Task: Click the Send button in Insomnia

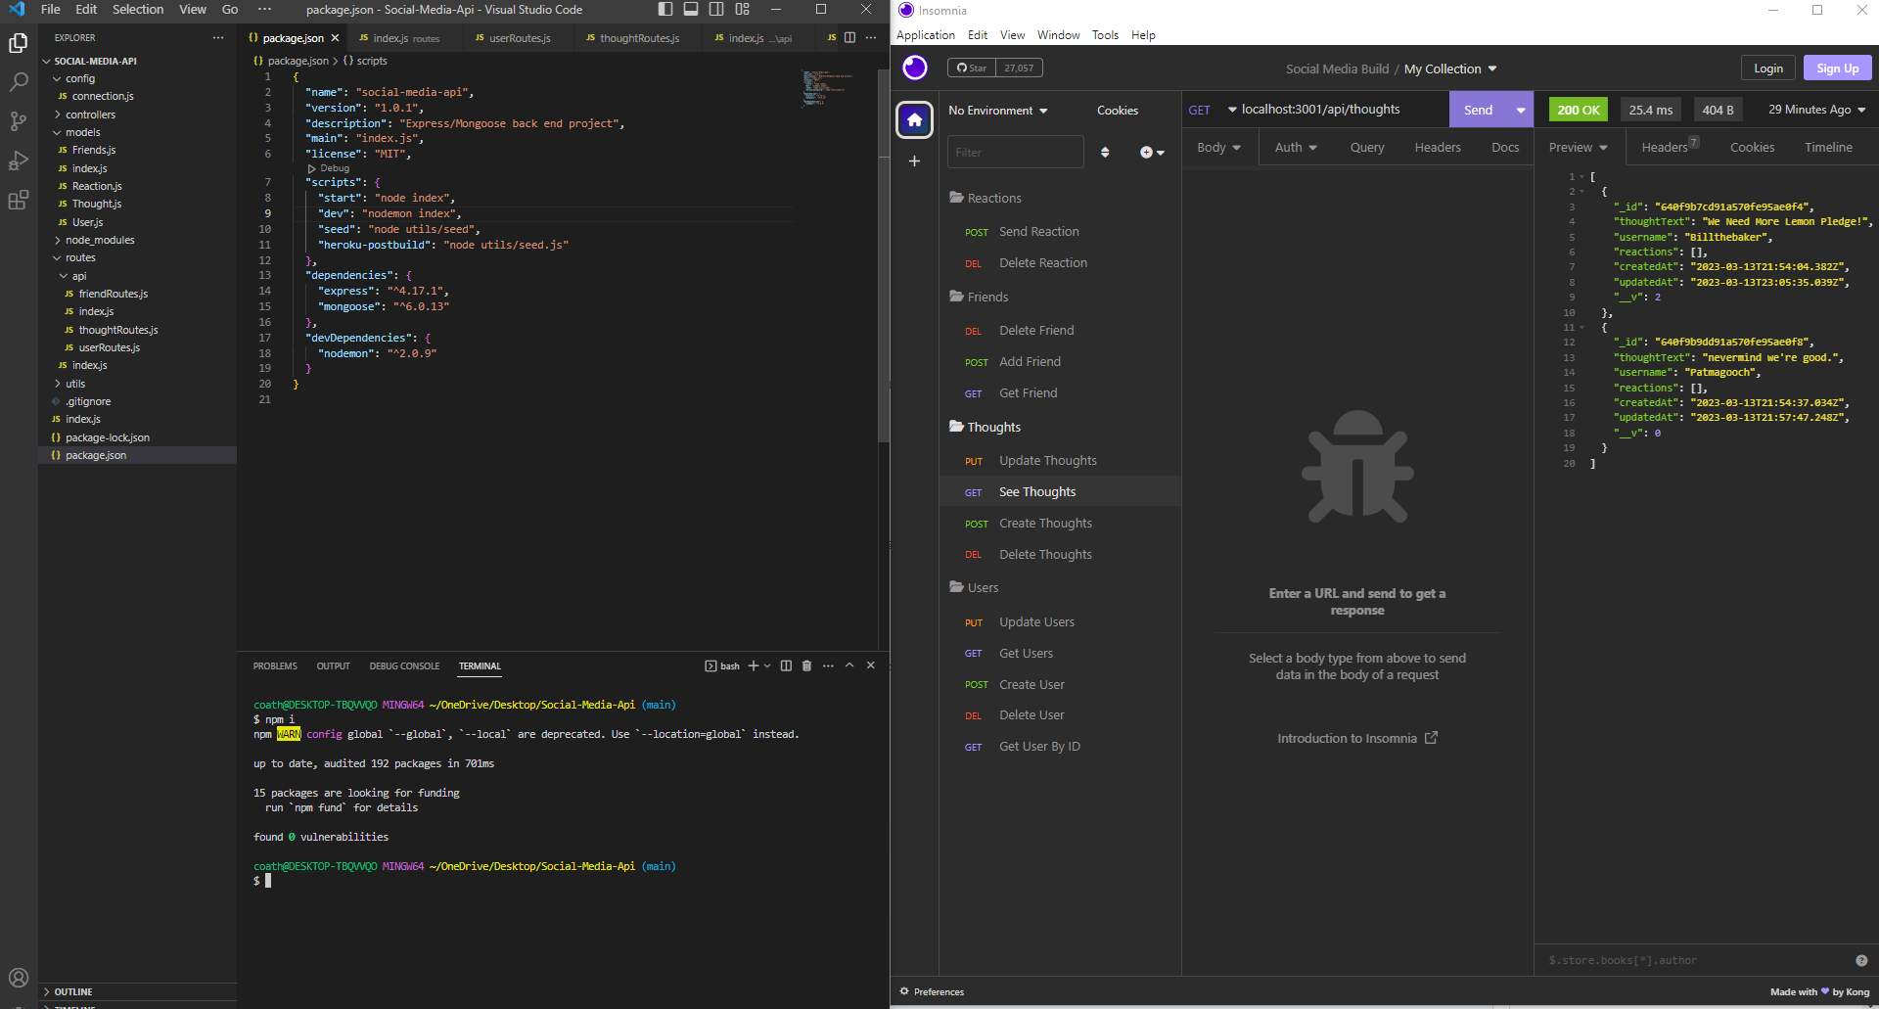Action: point(1478,110)
